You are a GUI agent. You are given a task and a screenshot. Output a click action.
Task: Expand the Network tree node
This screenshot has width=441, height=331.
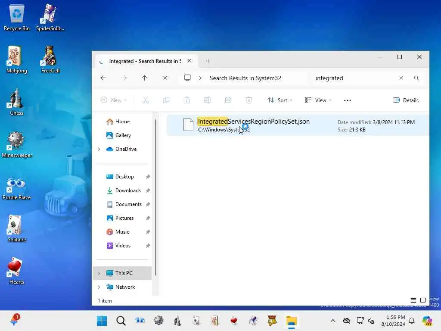(99, 287)
